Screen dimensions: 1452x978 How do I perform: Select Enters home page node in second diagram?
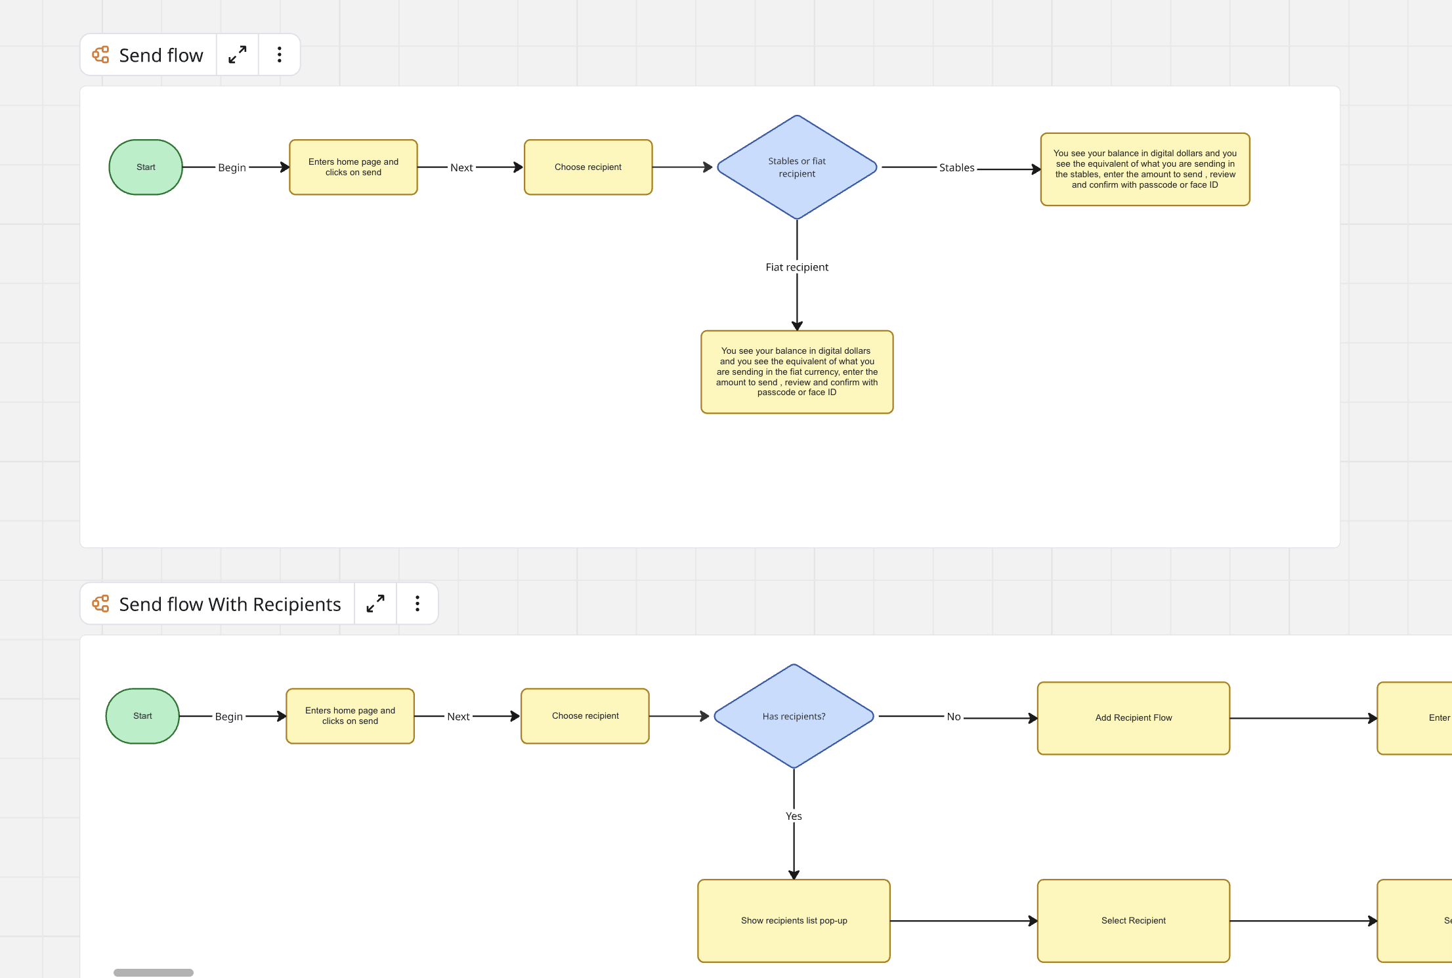[350, 716]
